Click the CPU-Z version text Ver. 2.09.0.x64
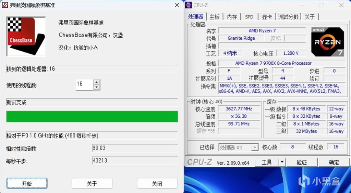This screenshot has width=351, height=193. click(x=233, y=163)
